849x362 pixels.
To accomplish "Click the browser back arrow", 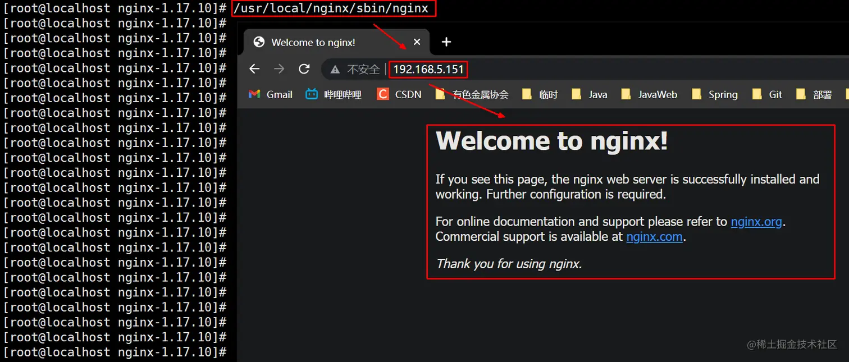I will point(254,69).
